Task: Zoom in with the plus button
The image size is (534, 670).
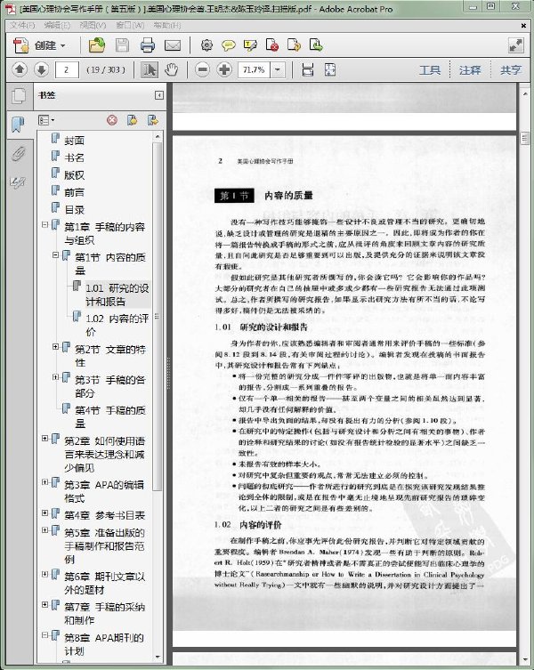Action: pyautogui.click(x=224, y=69)
